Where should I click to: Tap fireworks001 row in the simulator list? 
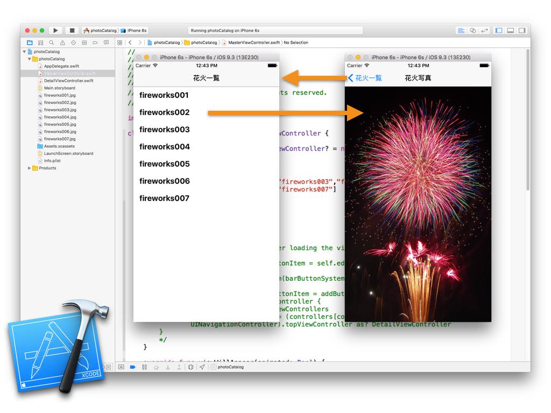(206, 95)
